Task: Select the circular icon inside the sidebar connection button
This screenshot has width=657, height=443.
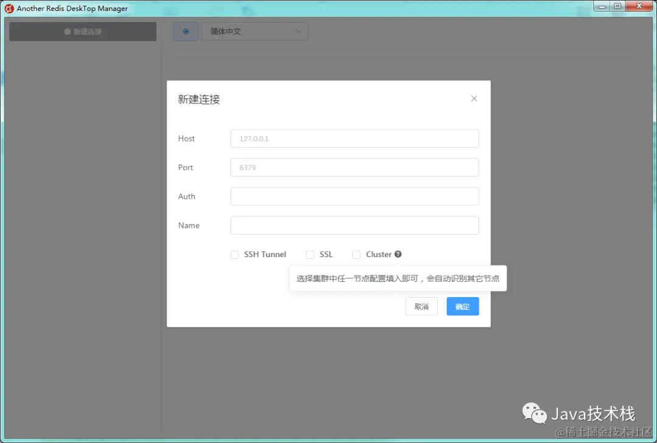Action: pos(66,31)
